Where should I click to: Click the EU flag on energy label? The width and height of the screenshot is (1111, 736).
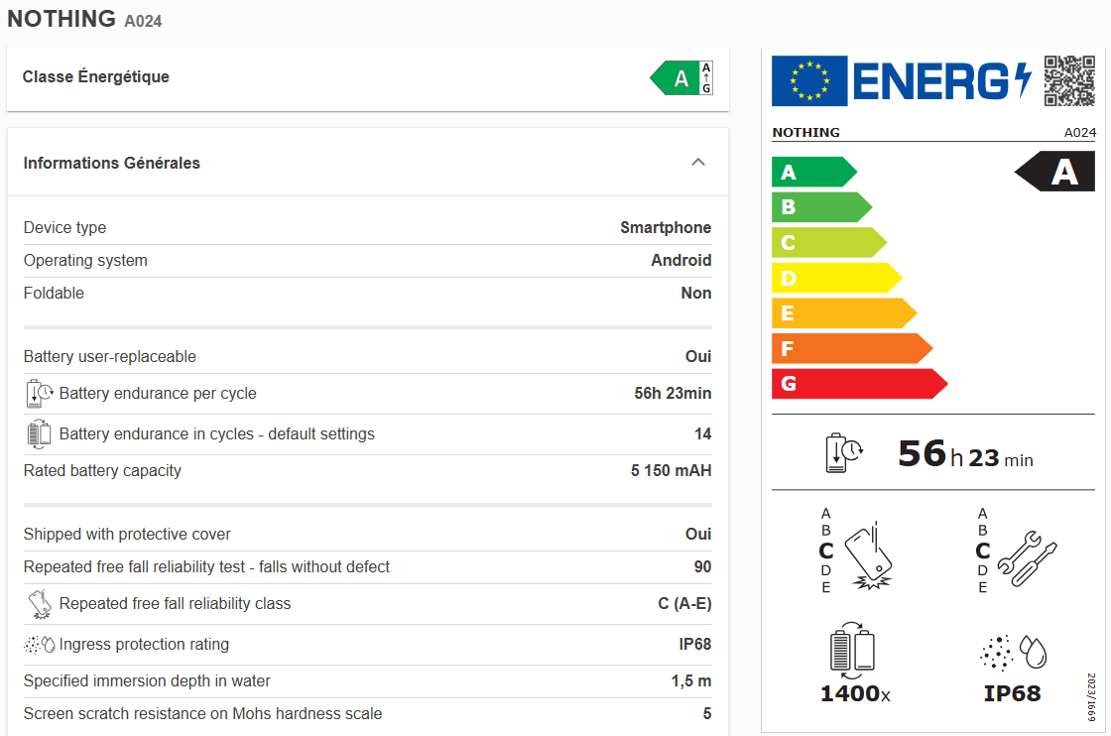pyautogui.click(x=809, y=81)
